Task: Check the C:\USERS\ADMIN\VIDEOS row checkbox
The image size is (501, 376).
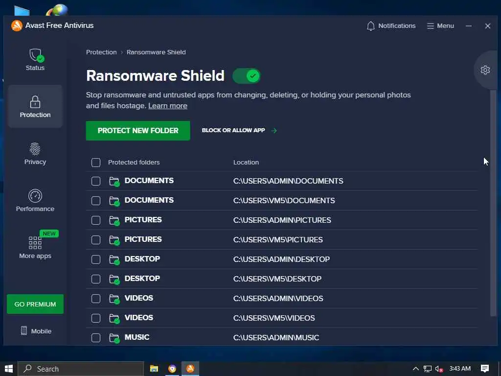Action: pos(96,299)
